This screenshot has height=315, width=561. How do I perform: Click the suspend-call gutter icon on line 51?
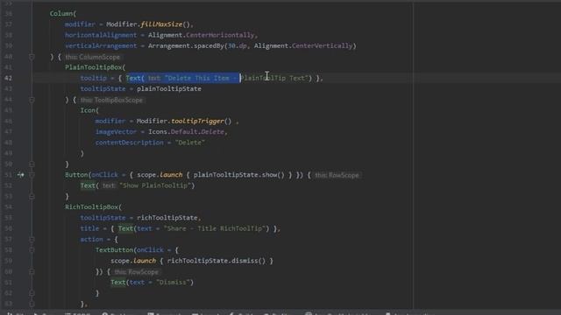[x=21, y=175]
